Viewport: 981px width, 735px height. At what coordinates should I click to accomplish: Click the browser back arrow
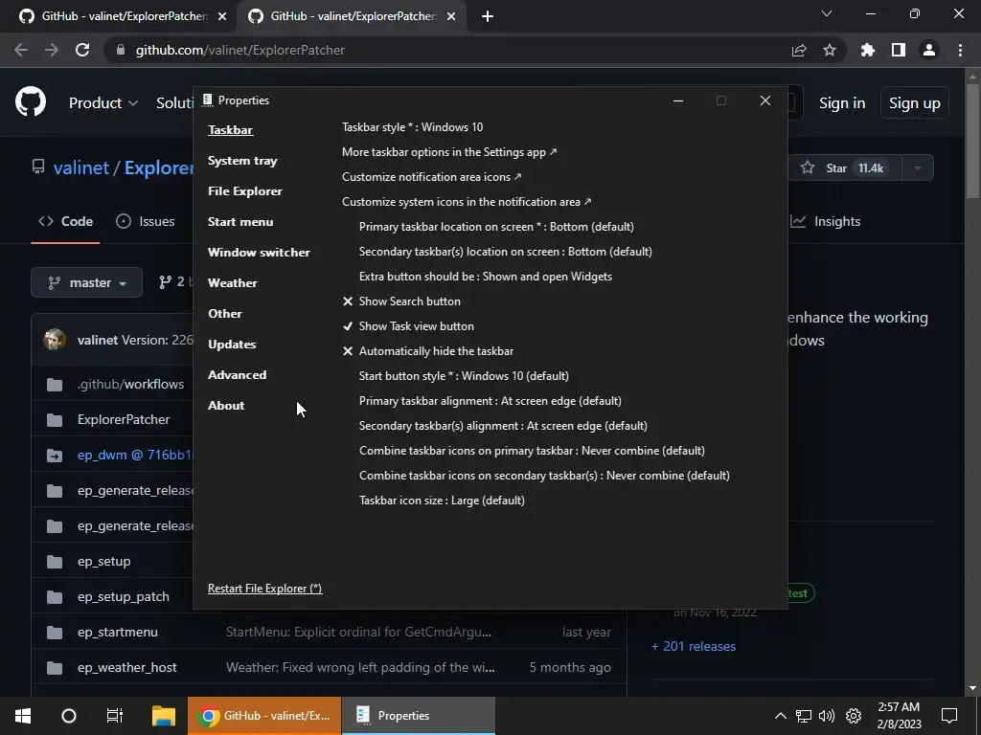click(21, 50)
